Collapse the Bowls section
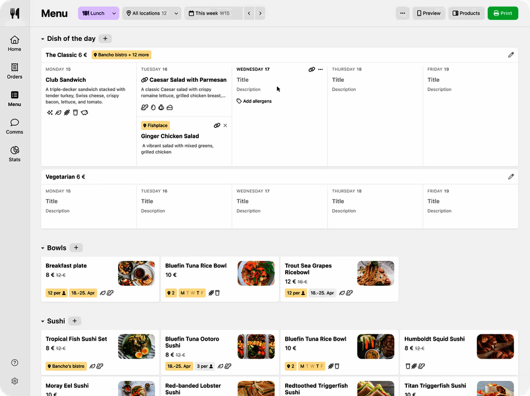 point(43,248)
